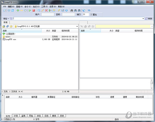The width and height of the screenshot is (155, 122).
Task: Switch to the 日志 tab
Action: point(46,116)
